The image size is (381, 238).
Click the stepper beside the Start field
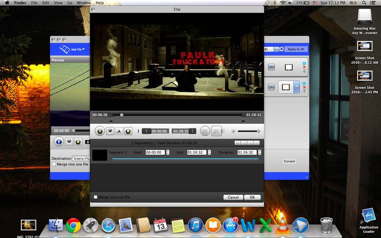tap(168, 152)
